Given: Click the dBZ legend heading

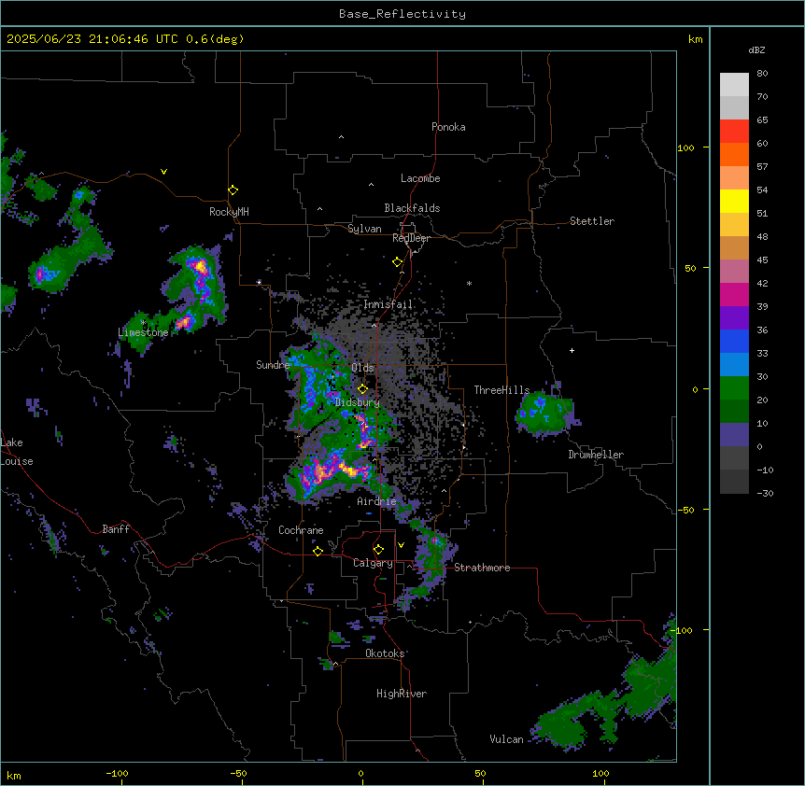Looking at the screenshot, I should pos(756,49).
